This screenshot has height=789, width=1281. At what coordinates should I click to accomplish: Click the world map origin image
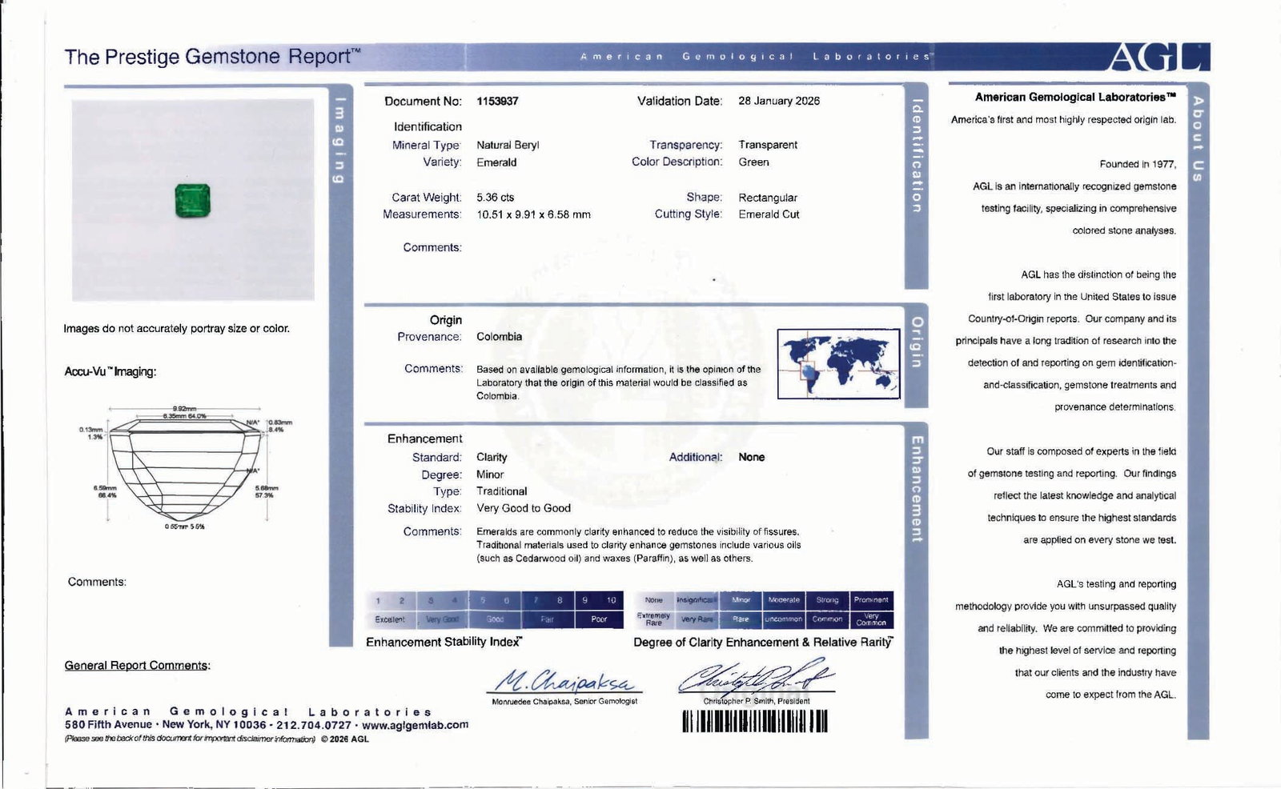point(838,363)
